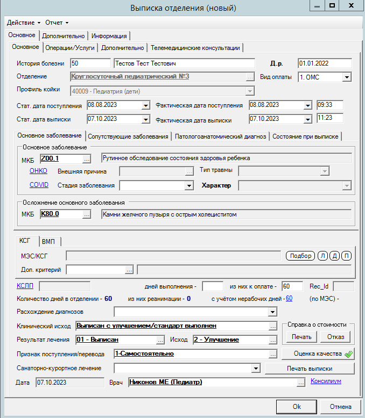Image resolution: width=365 pixels, height=418 pixels.
Task: Maximize the Выписка отделения window
Action: 332,5
